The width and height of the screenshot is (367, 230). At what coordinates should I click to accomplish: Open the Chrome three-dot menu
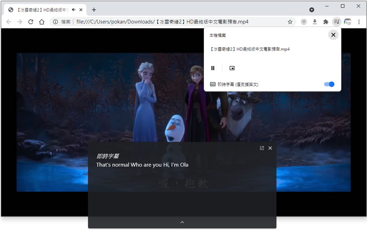point(359,22)
